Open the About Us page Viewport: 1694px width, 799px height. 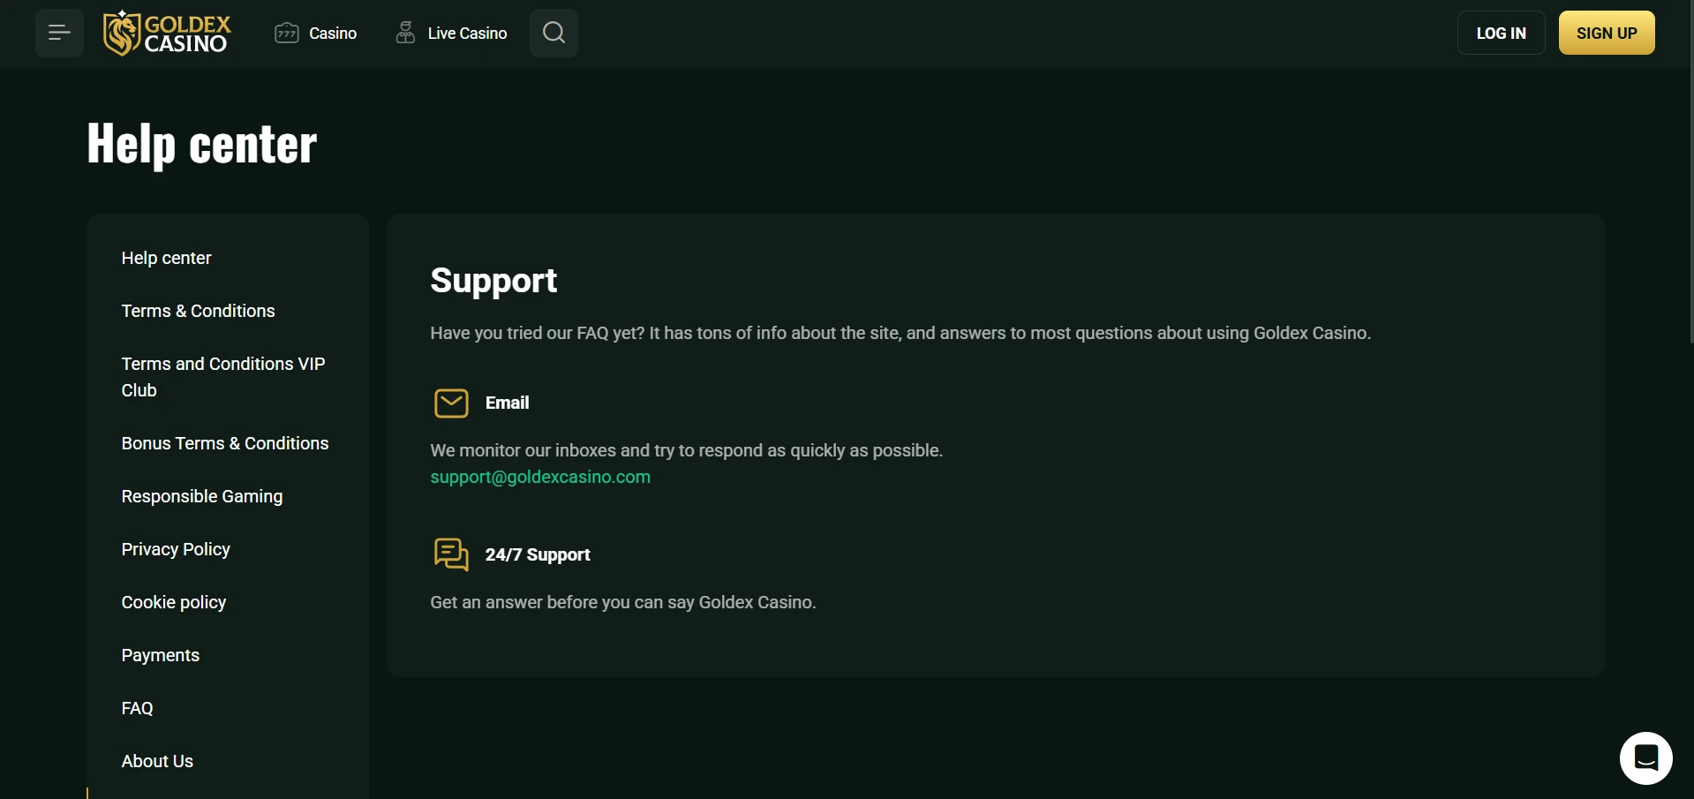(x=157, y=761)
